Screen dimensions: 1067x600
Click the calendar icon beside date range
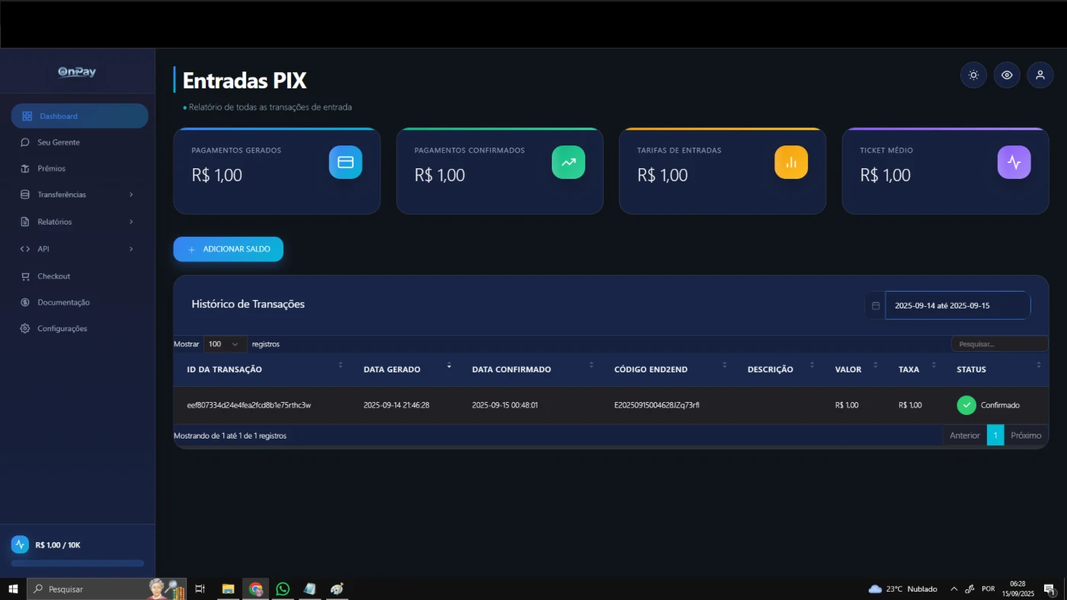point(876,305)
